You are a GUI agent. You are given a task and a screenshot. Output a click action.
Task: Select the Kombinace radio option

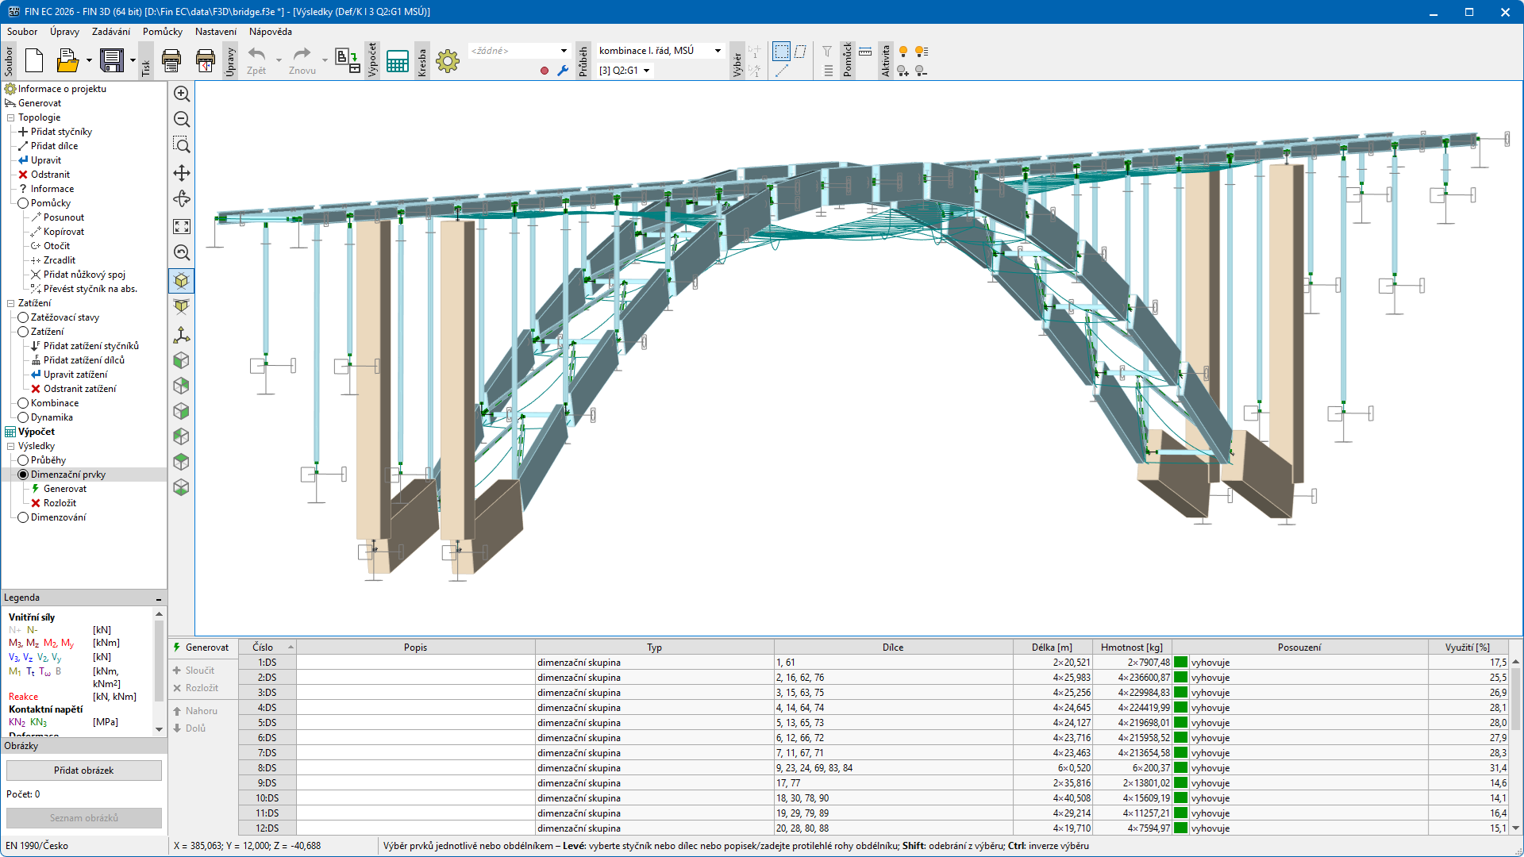[x=24, y=403]
